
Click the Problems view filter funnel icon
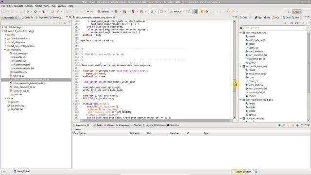[x=284, y=125]
